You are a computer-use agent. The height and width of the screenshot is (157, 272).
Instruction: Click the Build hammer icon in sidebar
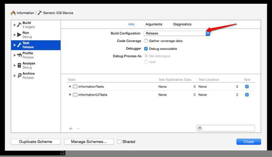[x=19, y=25]
